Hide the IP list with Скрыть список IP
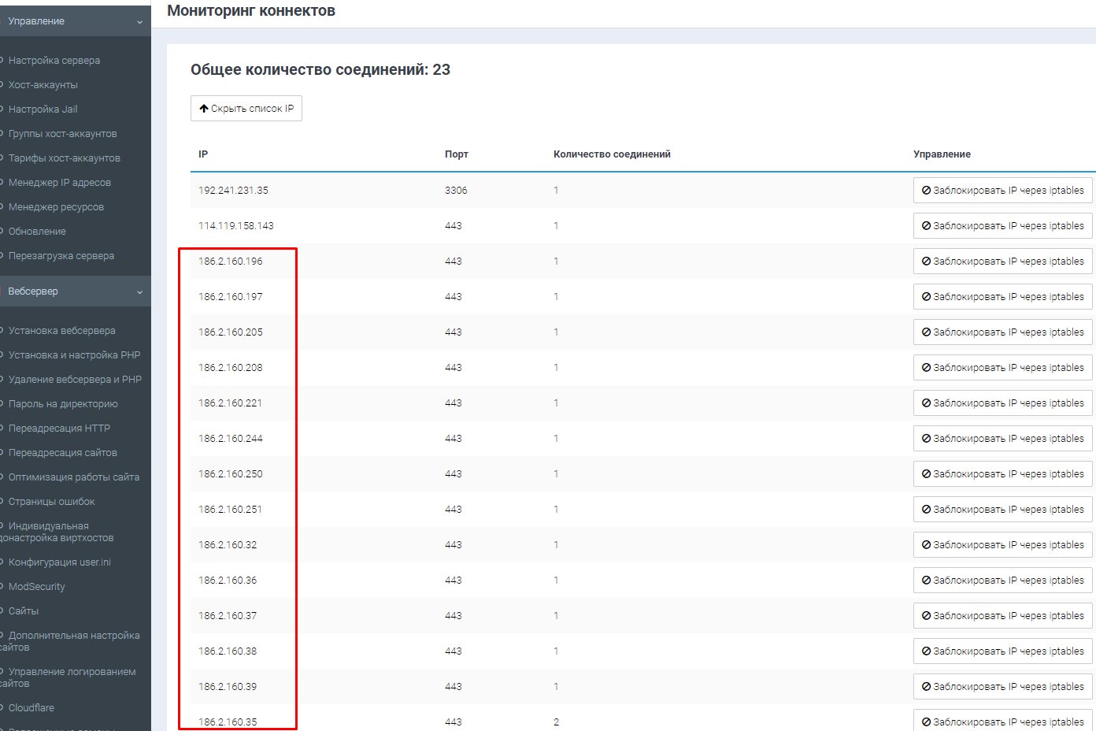The image size is (1096, 731). (x=246, y=109)
